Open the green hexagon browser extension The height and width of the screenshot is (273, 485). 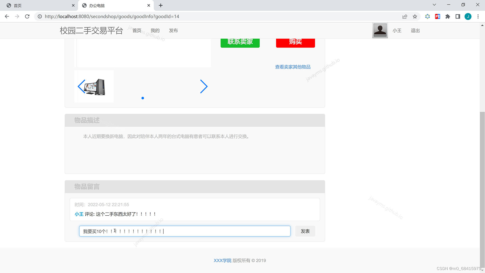427,16
